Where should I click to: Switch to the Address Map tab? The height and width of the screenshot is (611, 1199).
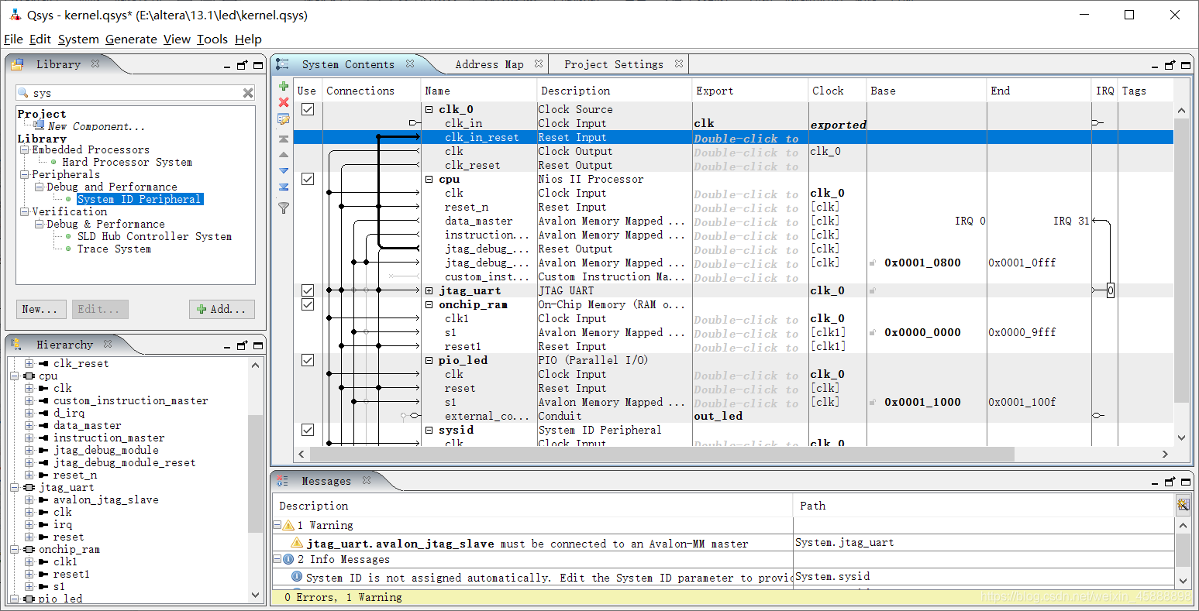489,64
